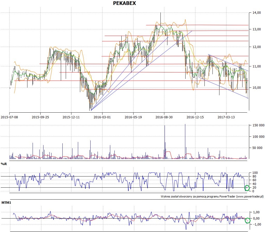The height and width of the screenshot is (232, 265).
Task: Click the 14,00 price axis label
Action: pyautogui.click(x=257, y=12)
